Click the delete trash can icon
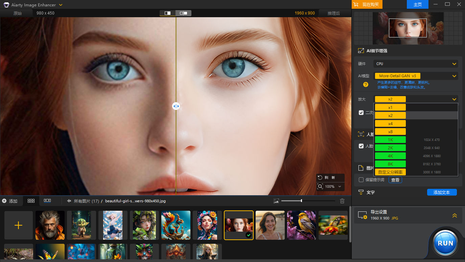465x262 pixels. point(342,201)
